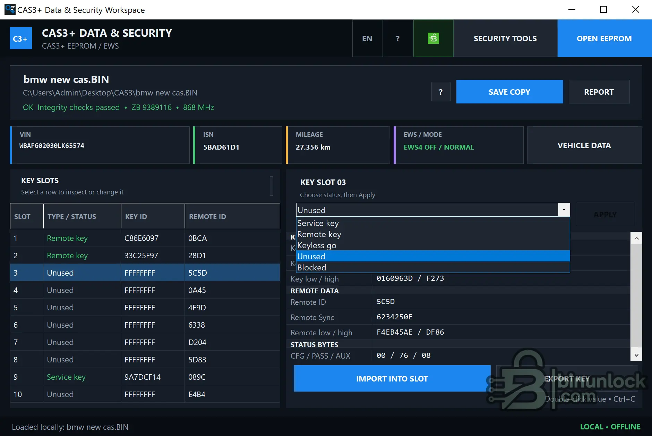Click the ISN value 5BAD61D1
Screen dimensions: 652x436
221,147
